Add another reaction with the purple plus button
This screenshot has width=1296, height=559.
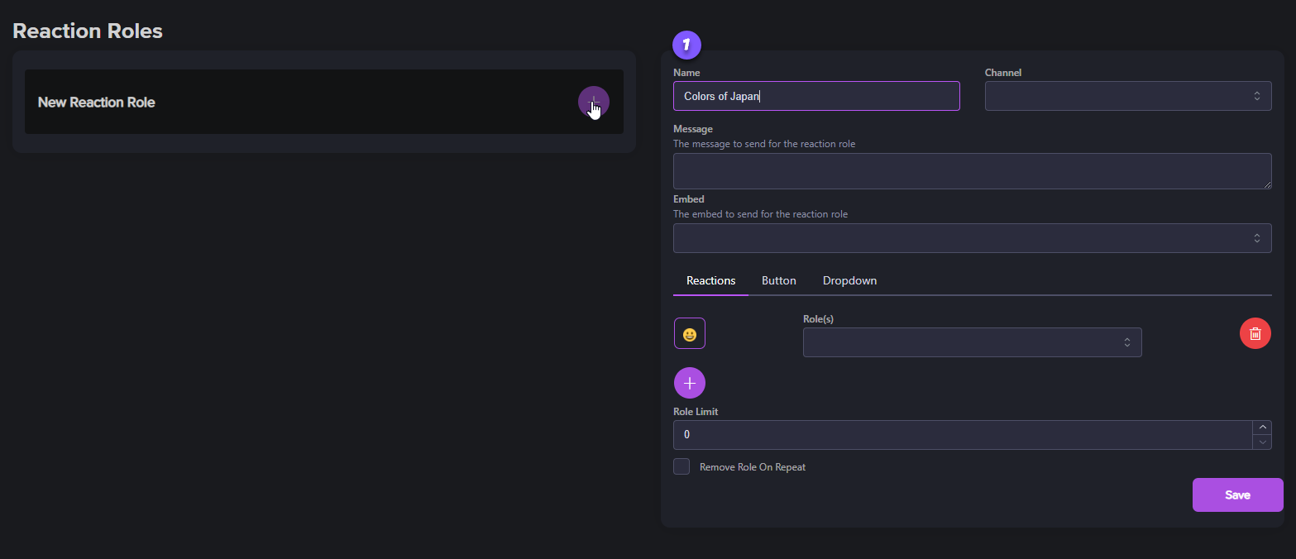689,383
